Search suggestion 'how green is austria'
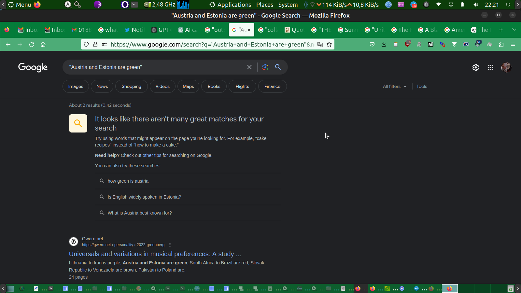The image size is (521, 293). (188, 181)
